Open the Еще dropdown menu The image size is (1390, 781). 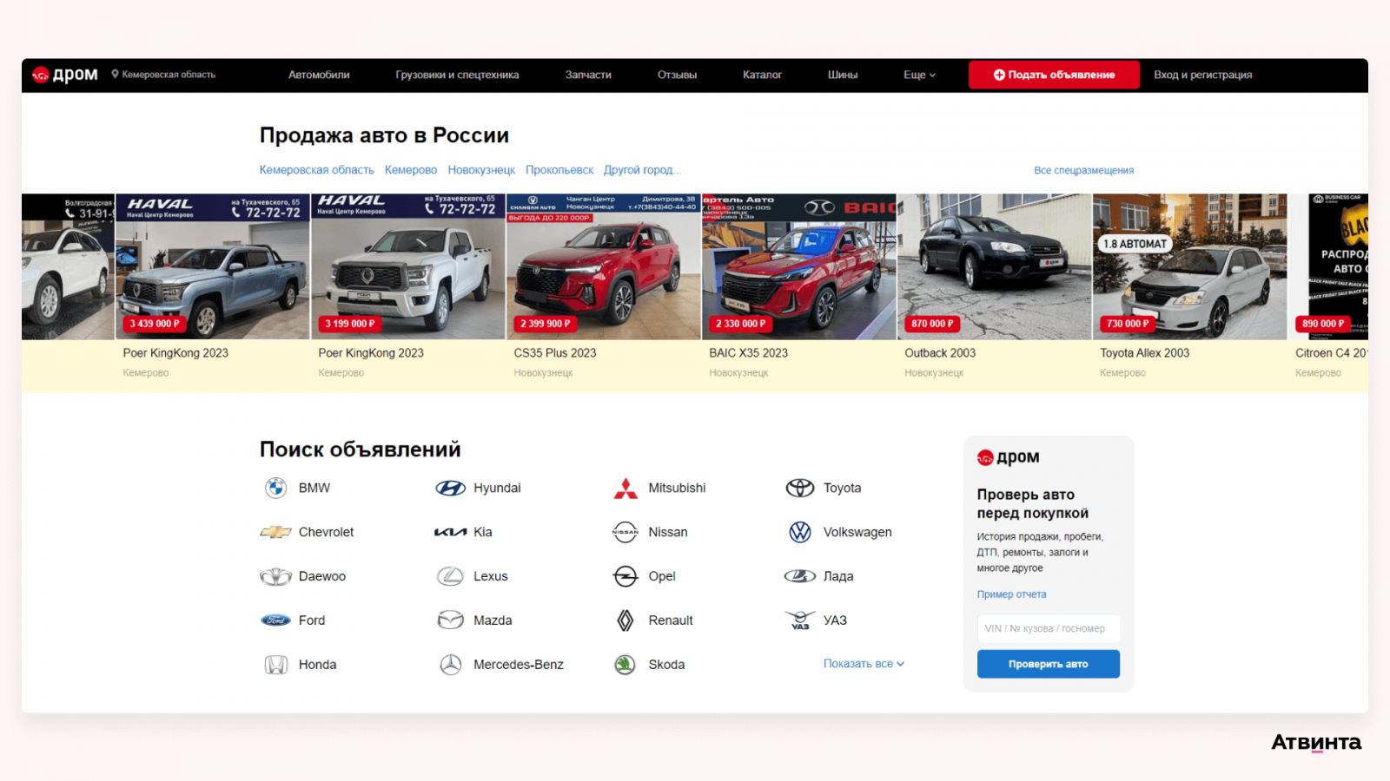coord(919,75)
